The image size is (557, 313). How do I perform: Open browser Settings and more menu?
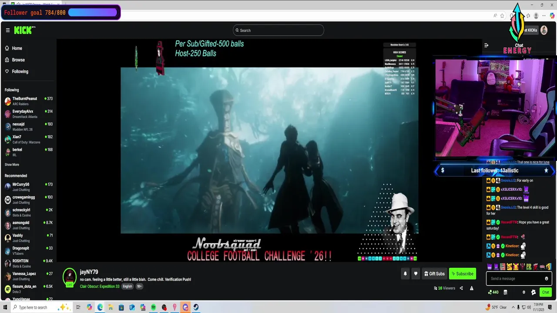pos(544,16)
